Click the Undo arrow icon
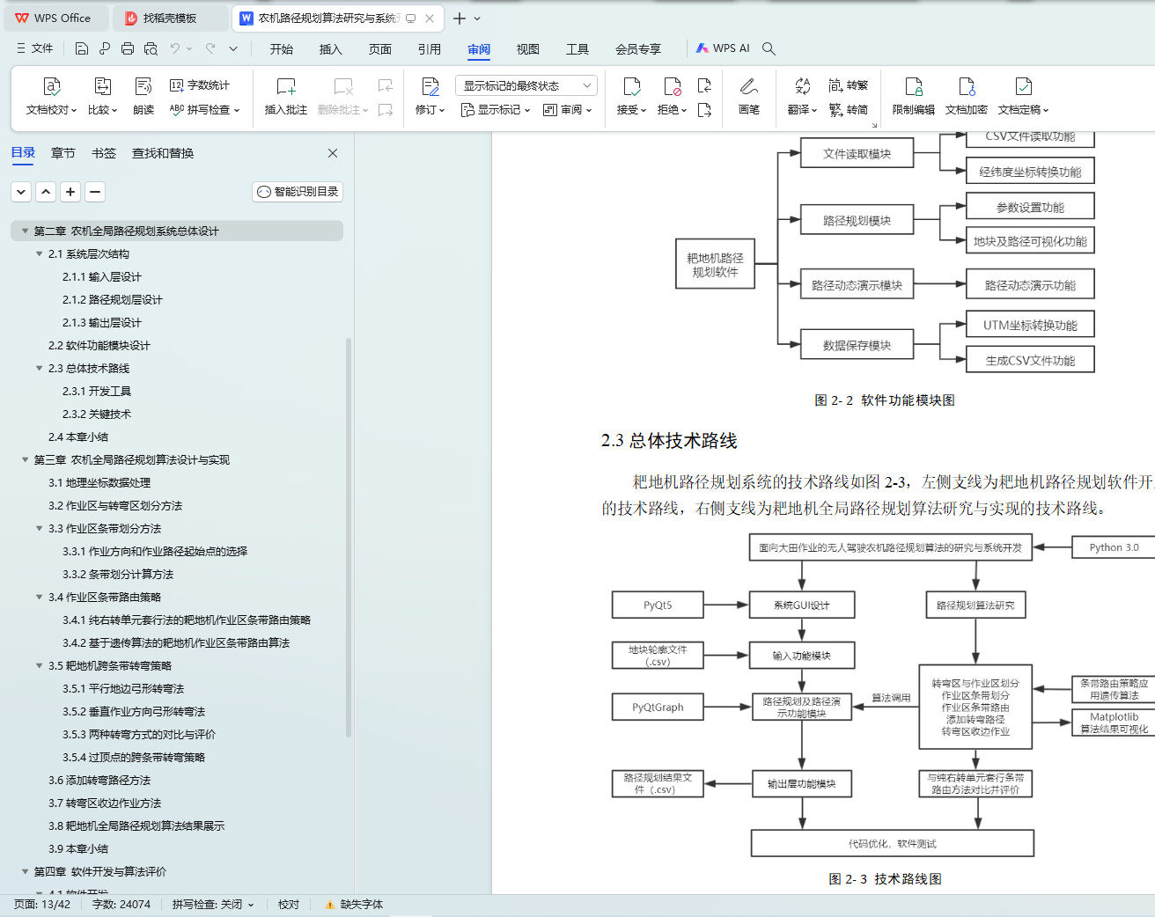The width and height of the screenshot is (1155, 917). (x=175, y=48)
